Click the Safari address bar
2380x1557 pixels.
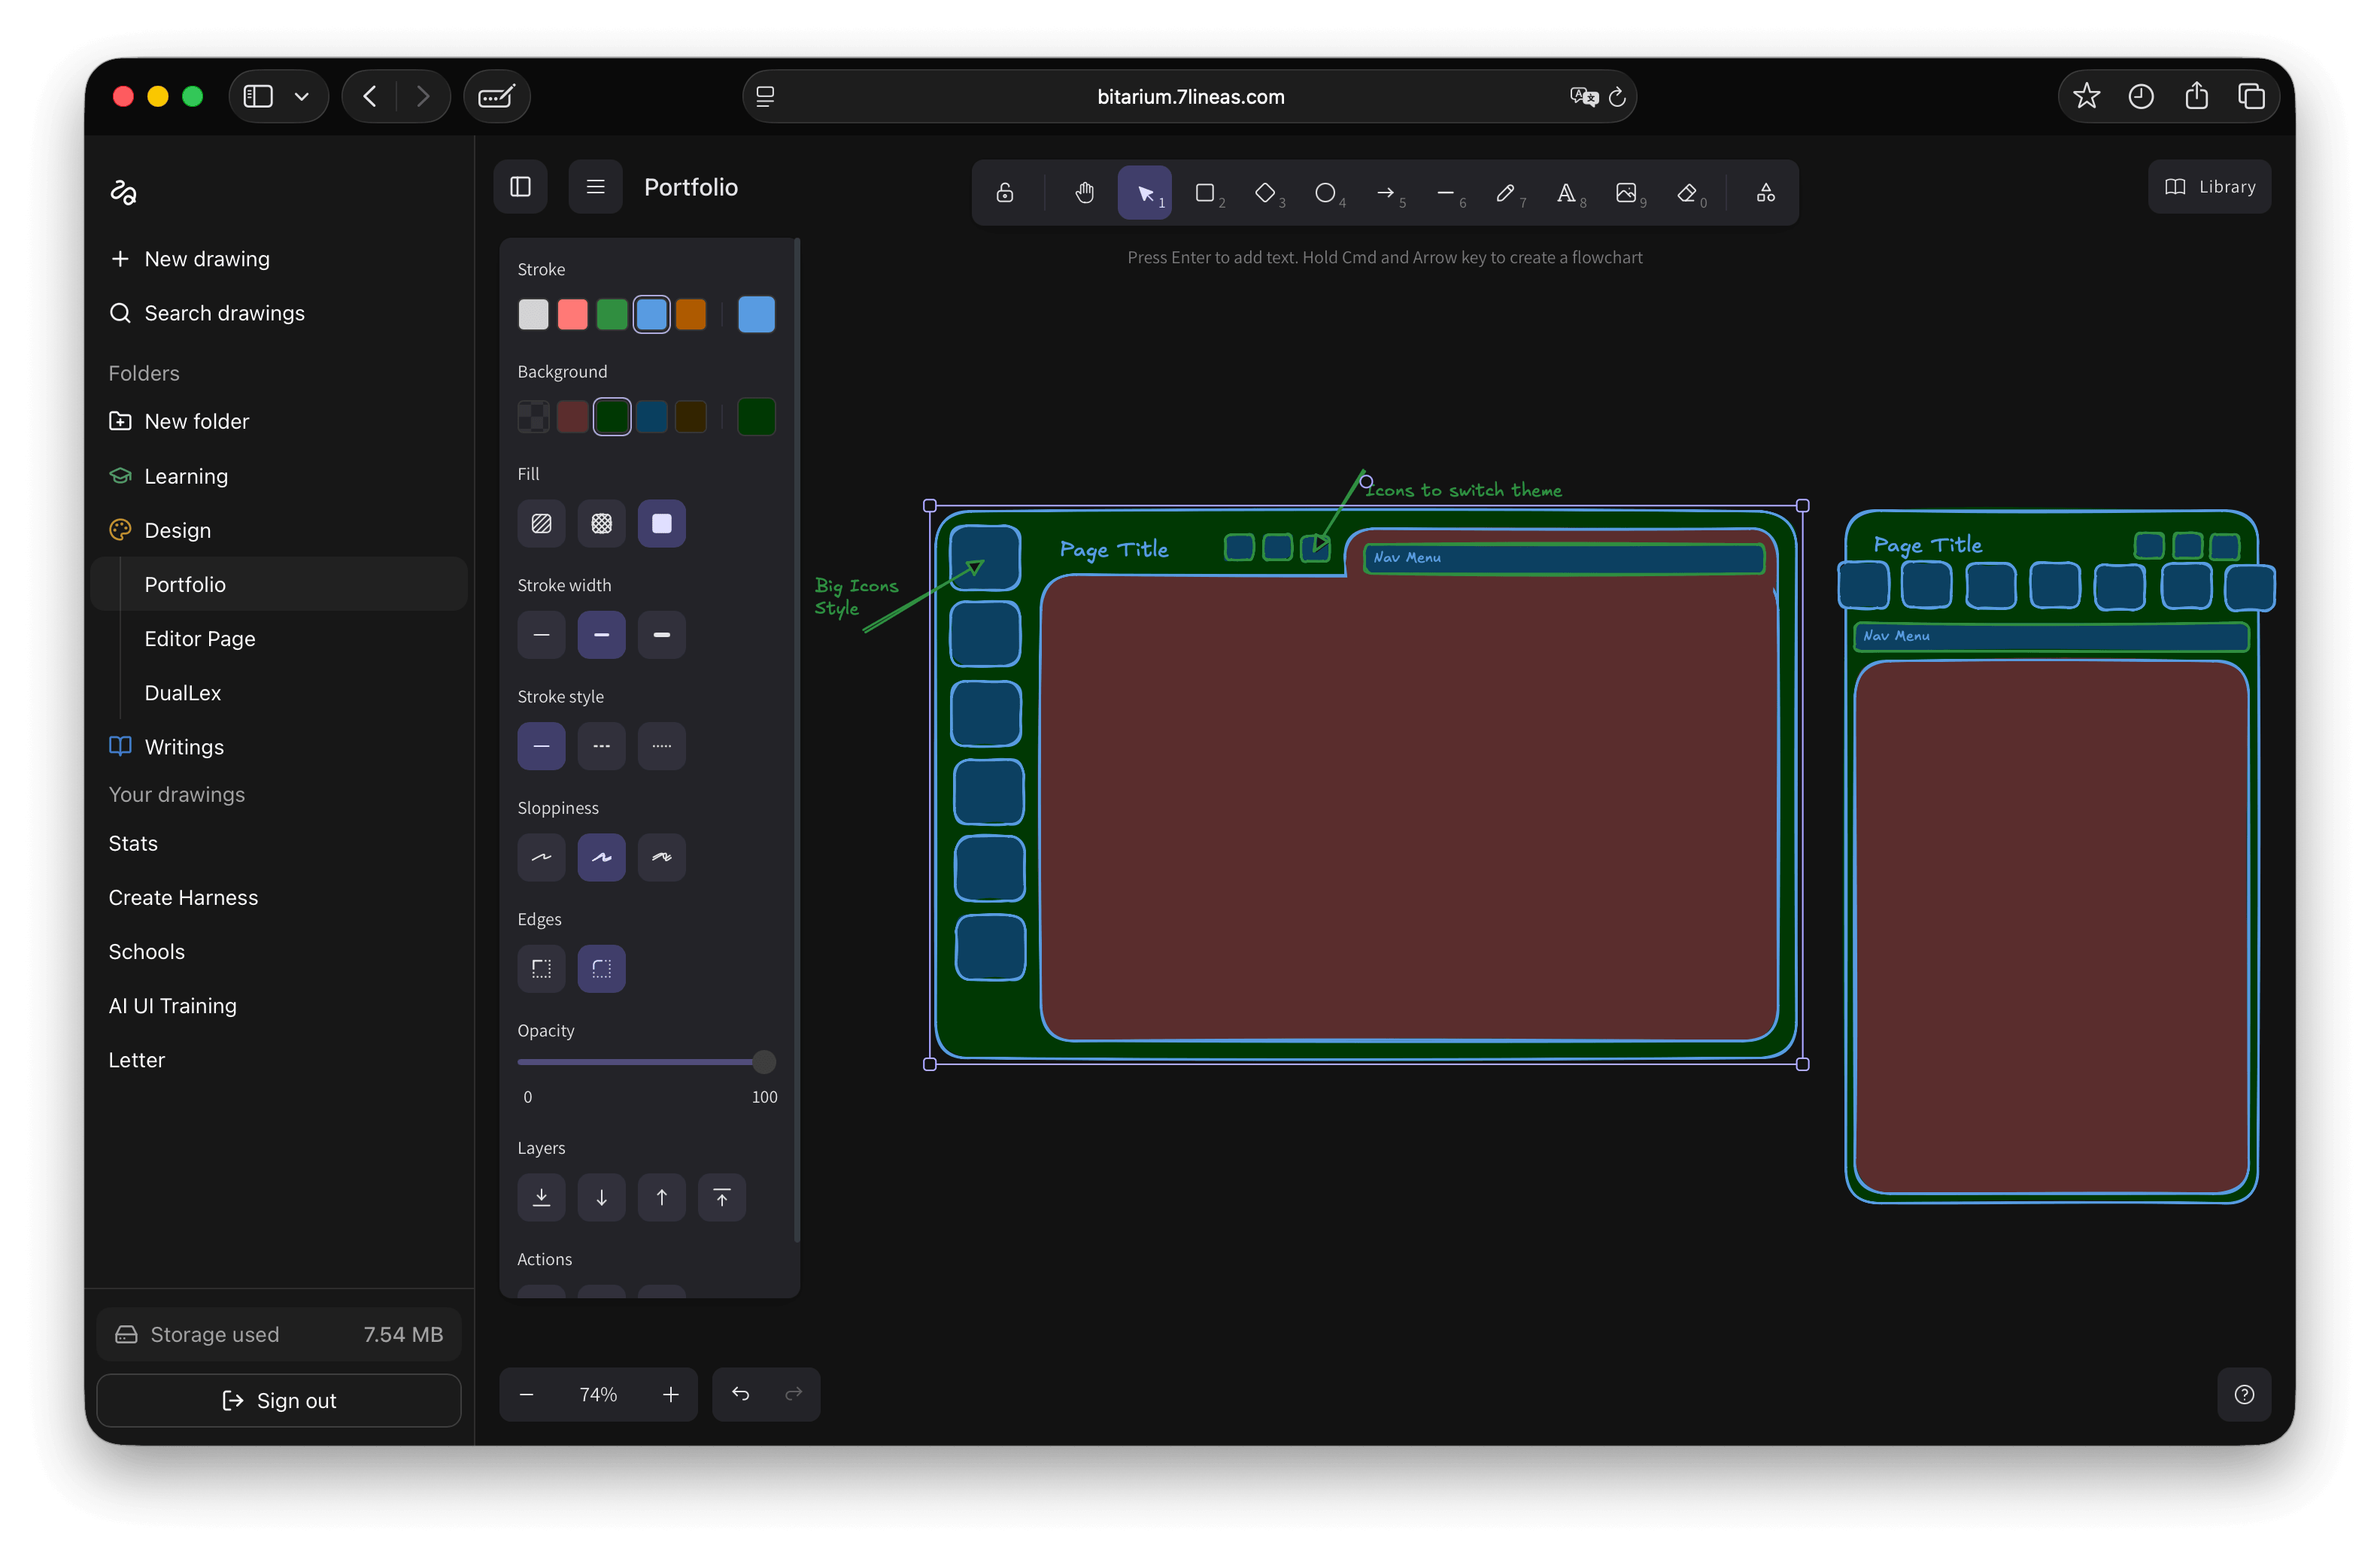coord(1190,97)
